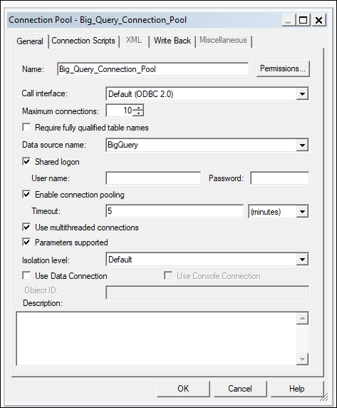
Task: Disable Enable connection pooling checkbox
Action: point(26,195)
